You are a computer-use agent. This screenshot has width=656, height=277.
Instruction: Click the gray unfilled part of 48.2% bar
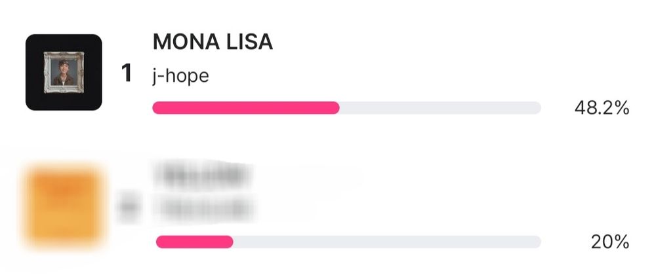(440, 108)
